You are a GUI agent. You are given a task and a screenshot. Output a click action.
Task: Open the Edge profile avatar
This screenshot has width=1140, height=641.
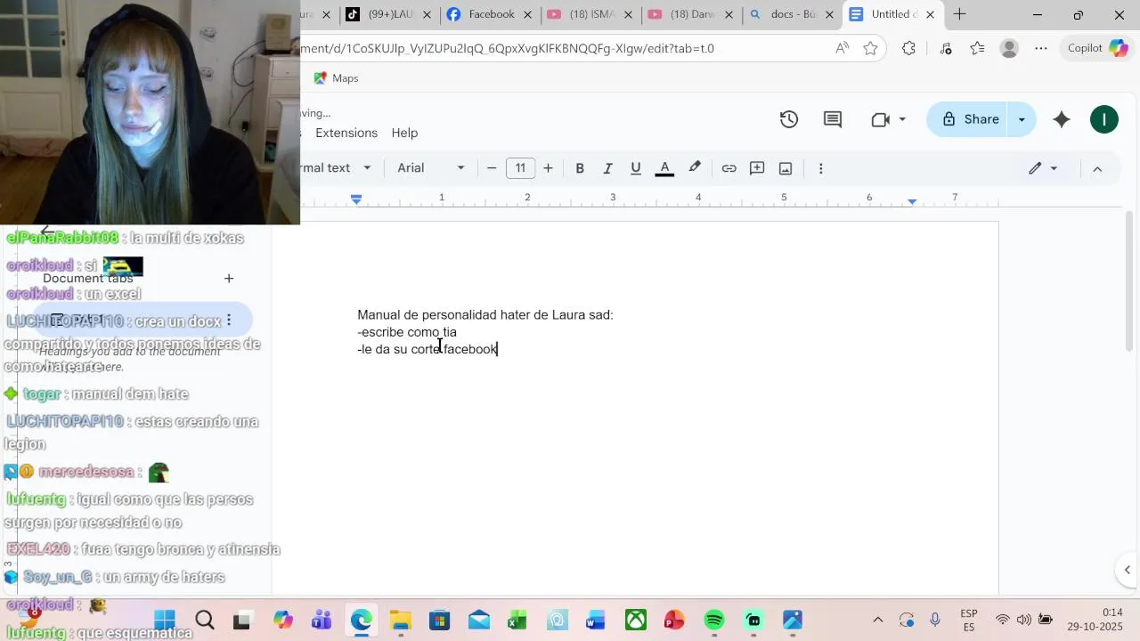(1009, 48)
